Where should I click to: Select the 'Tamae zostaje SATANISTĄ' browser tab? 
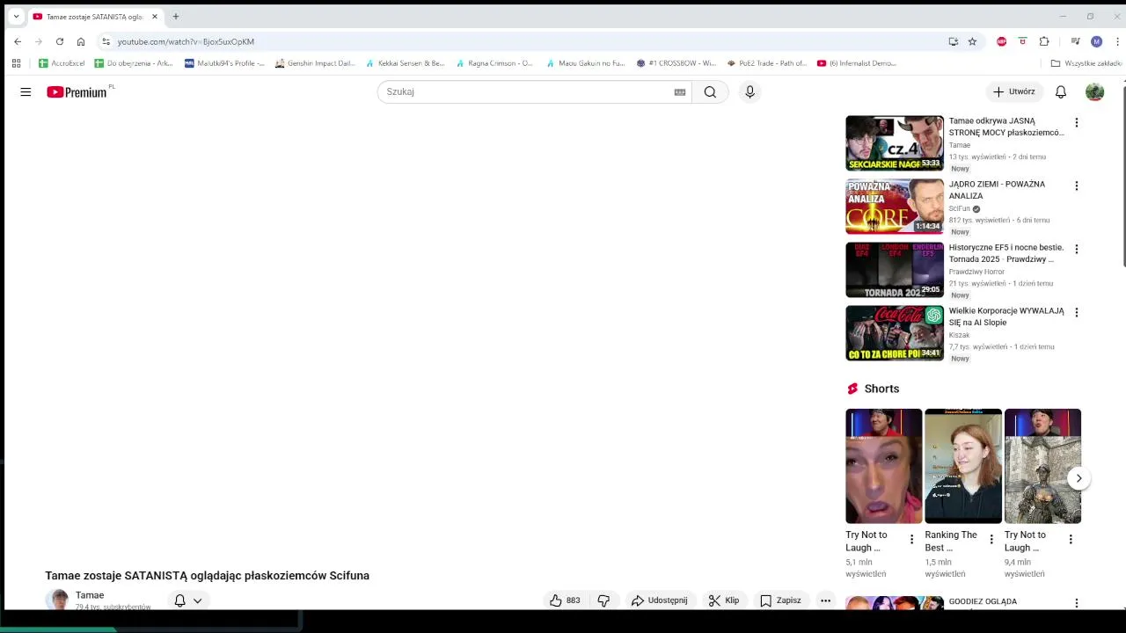[95, 16]
